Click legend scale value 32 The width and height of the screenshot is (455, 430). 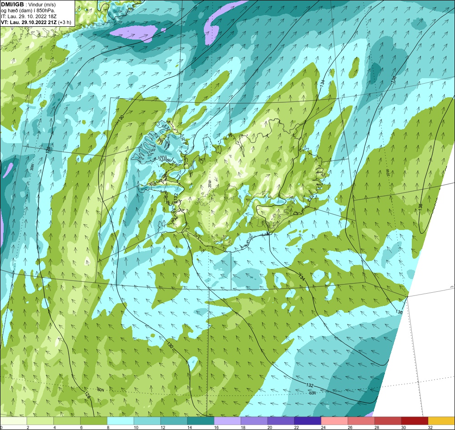coord(430,427)
